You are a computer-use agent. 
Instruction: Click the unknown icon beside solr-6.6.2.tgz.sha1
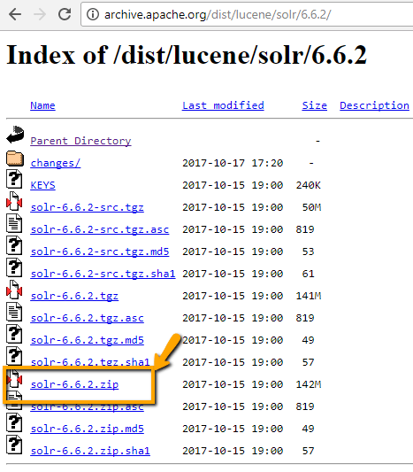coord(14,356)
